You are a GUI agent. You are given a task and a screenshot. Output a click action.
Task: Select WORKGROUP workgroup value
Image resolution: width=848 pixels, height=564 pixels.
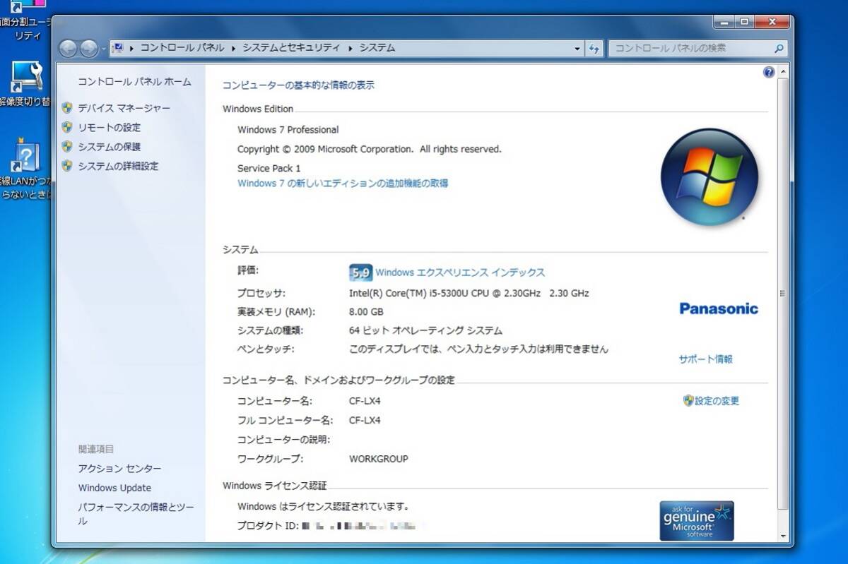point(379,459)
